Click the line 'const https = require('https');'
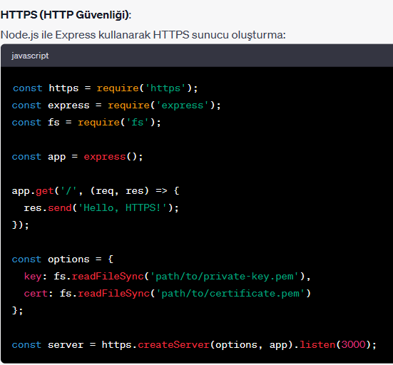This screenshot has width=393, height=365. [106, 88]
